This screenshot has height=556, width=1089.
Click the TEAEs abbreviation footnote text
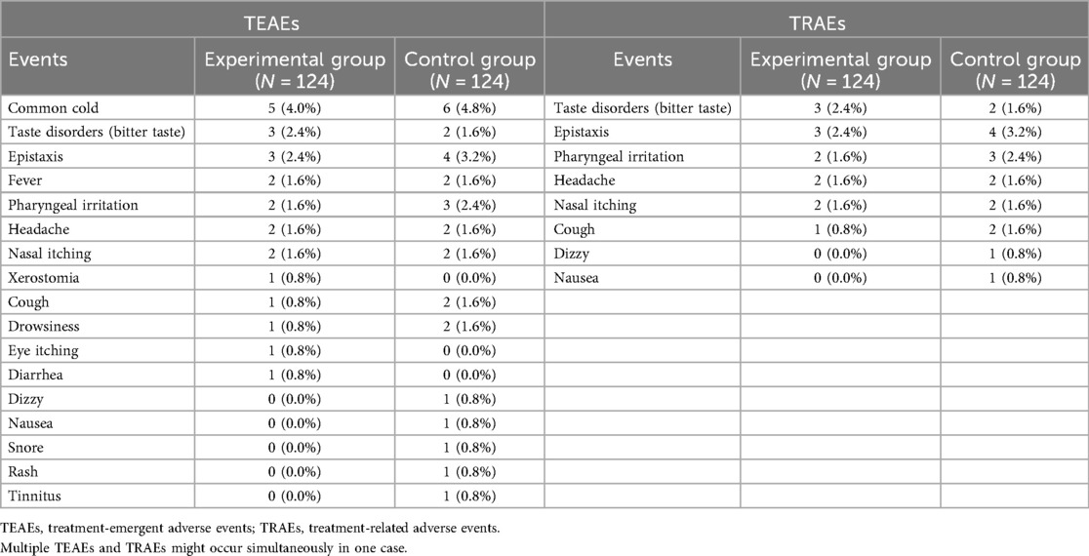tap(250, 528)
